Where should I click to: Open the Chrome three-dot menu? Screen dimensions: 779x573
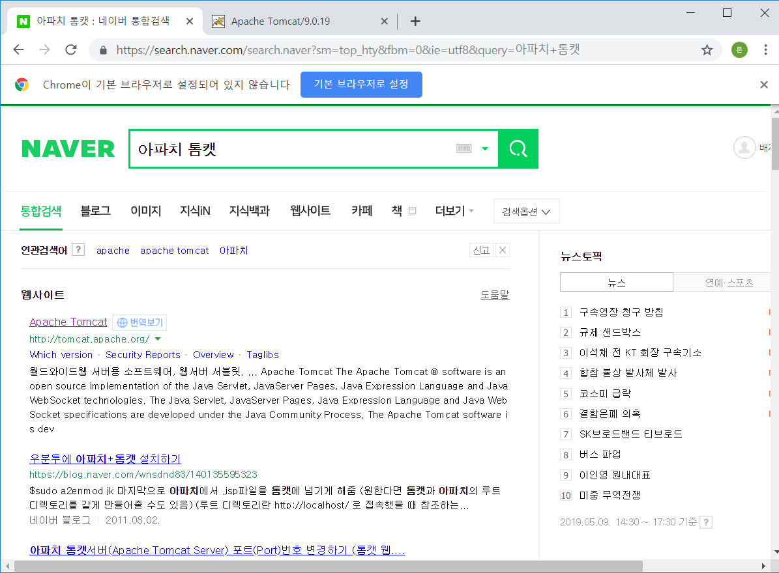click(x=765, y=49)
